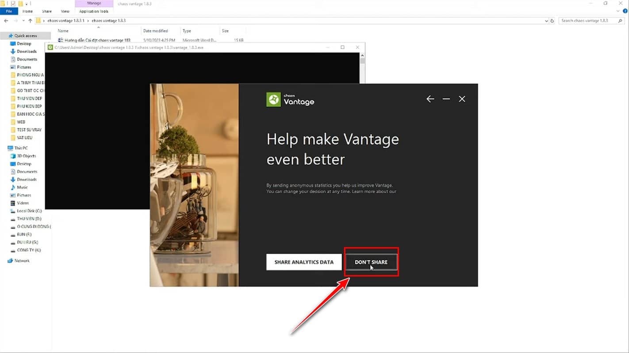Open the recent locations dropdown arrow
Screen dimensions: 629x353
tap(23, 21)
